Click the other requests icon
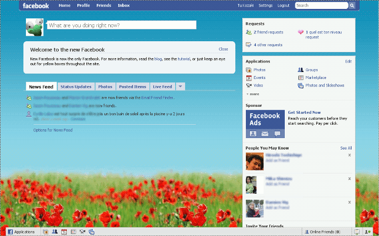Image resolution: width=379 pixels, height=236 pixels. click(249, 45)
